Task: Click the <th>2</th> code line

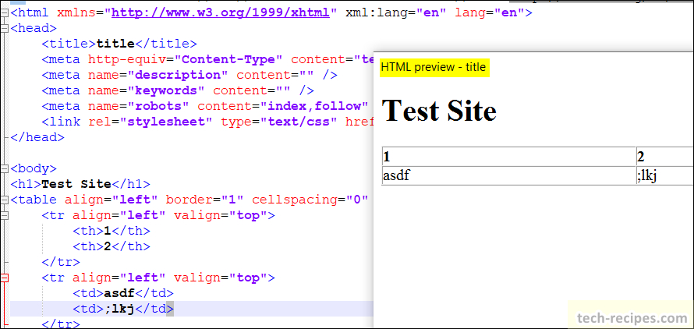Action: point(112,246)
